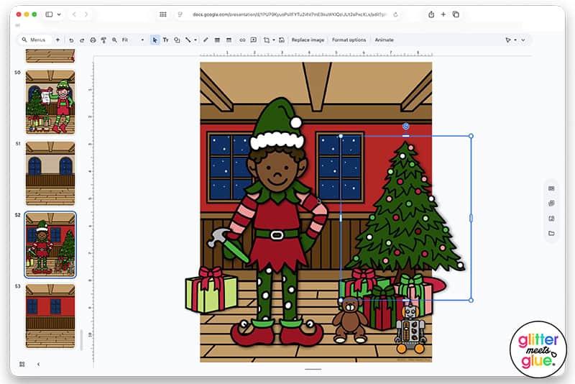This screenshot has height=384, width=575.
Task: Click the elf character on the slide
Action: 277,224
